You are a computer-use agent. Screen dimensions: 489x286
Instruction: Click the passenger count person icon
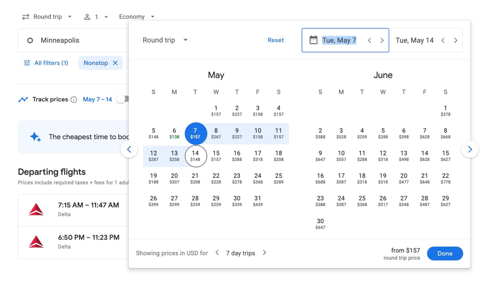tap(87, 17)
